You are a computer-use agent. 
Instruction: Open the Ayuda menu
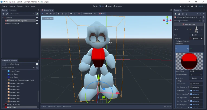click(x=33, y=6)
